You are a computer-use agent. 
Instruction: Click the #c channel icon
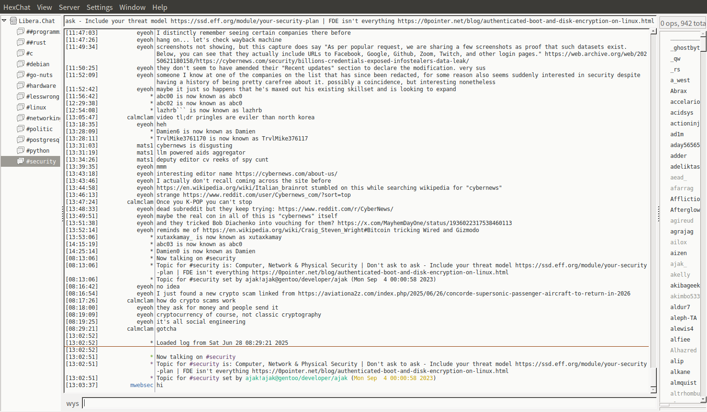click(x=21, y=53)
